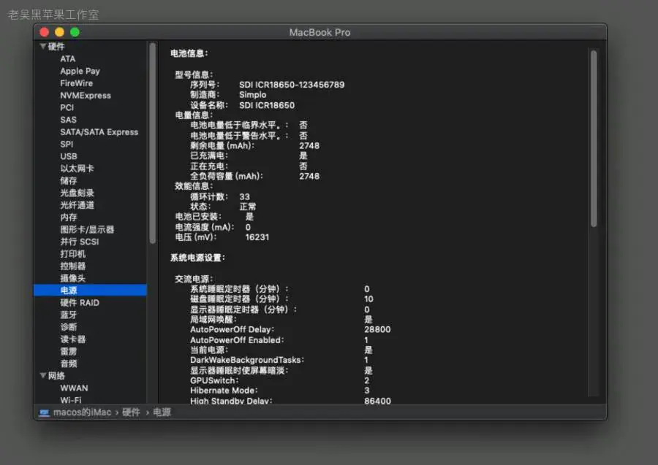Select Apple Pay in the sidebar
The height and width of the screenshot is (465, 658).
pyautogui.click(x=80, y=71)
